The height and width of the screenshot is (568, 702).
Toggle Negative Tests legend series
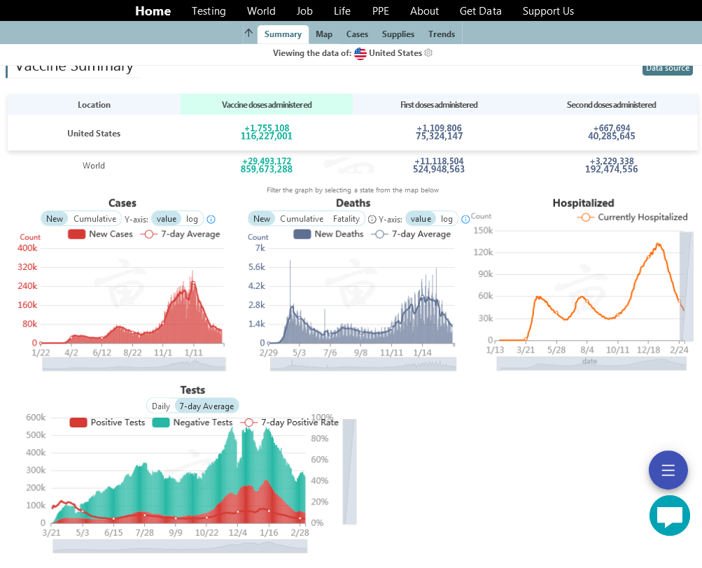point(192,423)
